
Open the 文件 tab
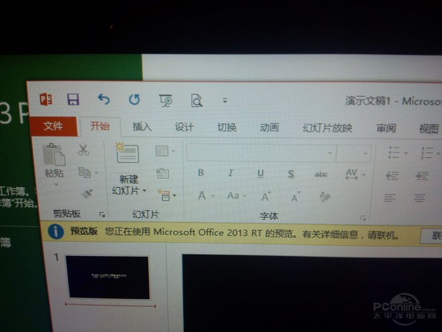(53, 126)
